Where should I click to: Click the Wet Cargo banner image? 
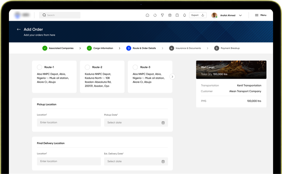pos(231,70)
